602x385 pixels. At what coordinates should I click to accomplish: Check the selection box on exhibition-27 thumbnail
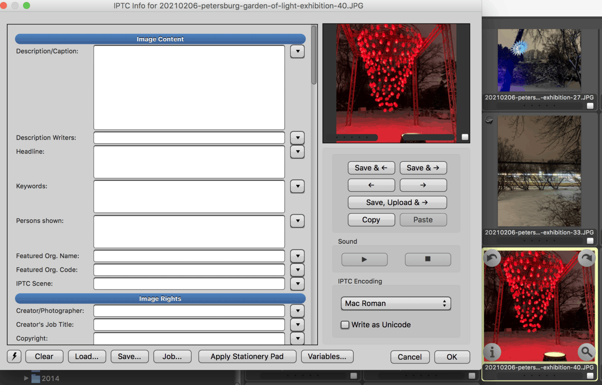(590, 105)
